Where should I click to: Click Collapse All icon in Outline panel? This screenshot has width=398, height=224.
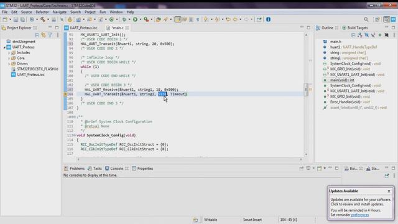point(353,35)
